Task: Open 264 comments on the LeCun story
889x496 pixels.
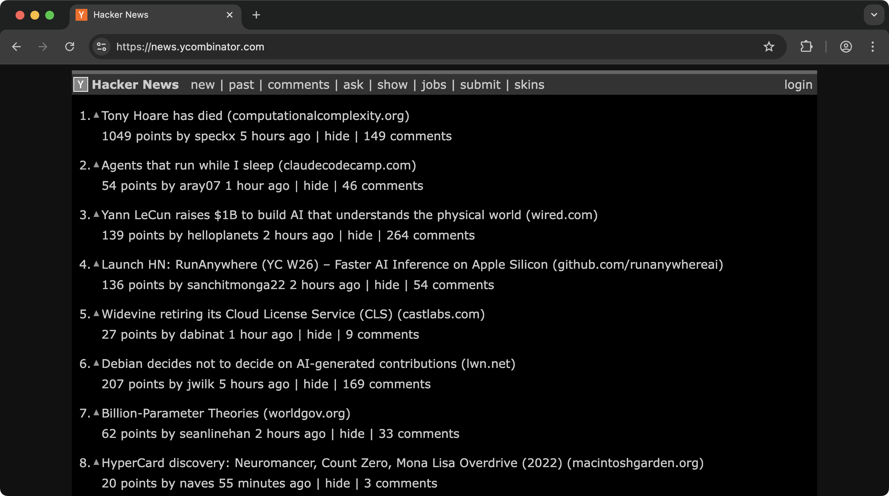Action: [x=430, y=235]
